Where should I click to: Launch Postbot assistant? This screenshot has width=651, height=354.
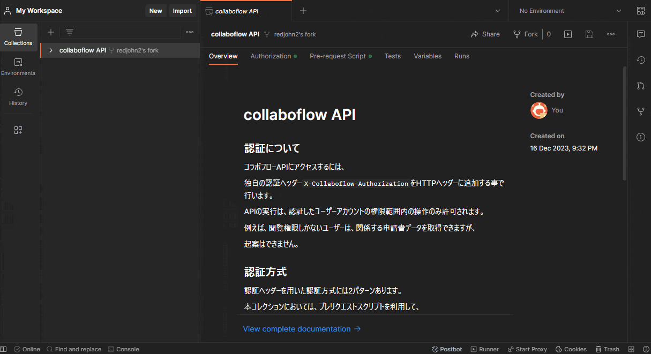pos(447,349)
